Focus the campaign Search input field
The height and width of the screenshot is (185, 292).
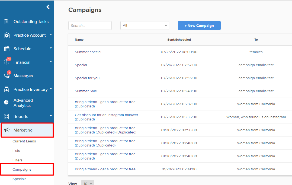point(90,25)
